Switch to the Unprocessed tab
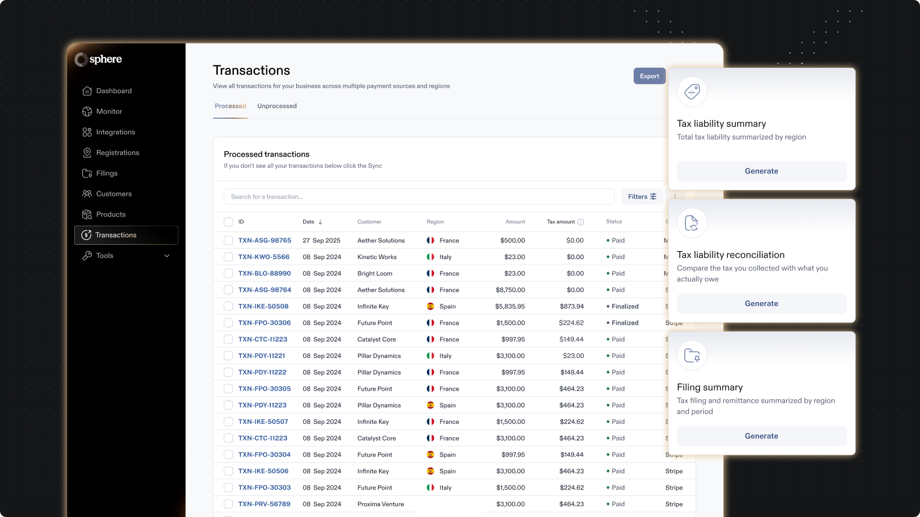Image resolution: width=920 pixels, height=517 pixels. (x=277, y=106)
